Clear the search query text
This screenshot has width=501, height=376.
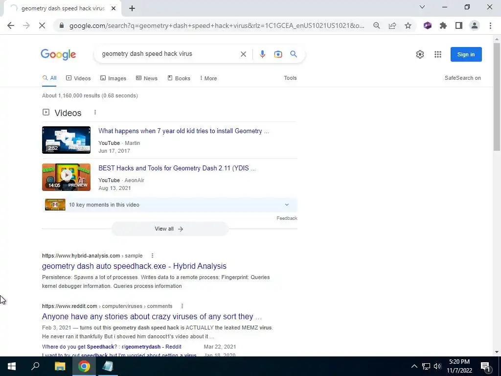coord(243,54)
